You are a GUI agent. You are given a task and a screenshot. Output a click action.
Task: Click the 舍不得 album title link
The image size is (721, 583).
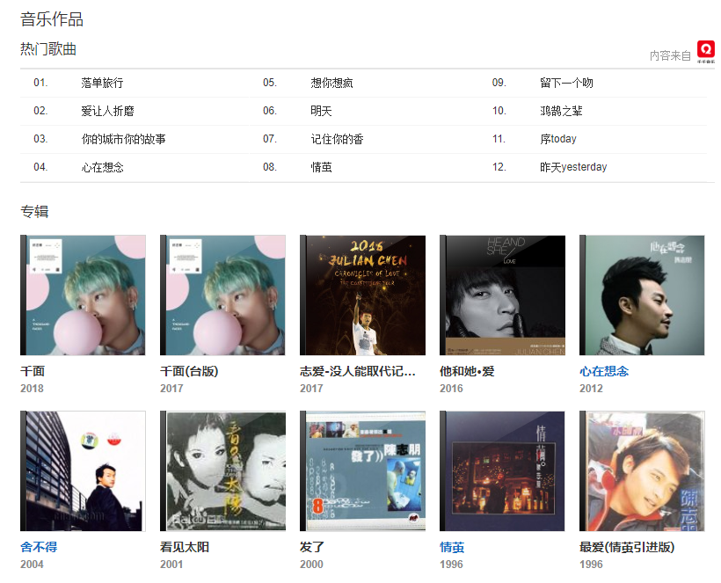click(39, 547)
